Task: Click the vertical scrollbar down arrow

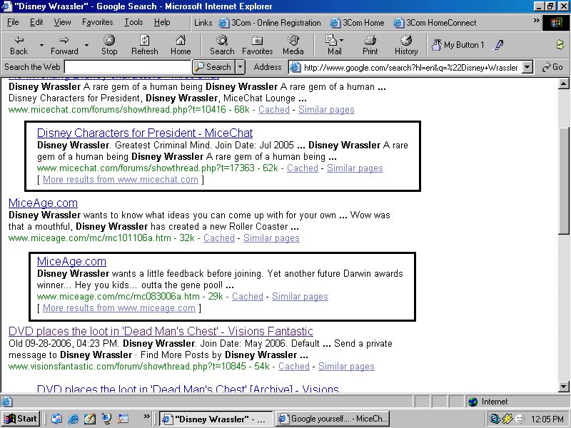Action: 563,387
